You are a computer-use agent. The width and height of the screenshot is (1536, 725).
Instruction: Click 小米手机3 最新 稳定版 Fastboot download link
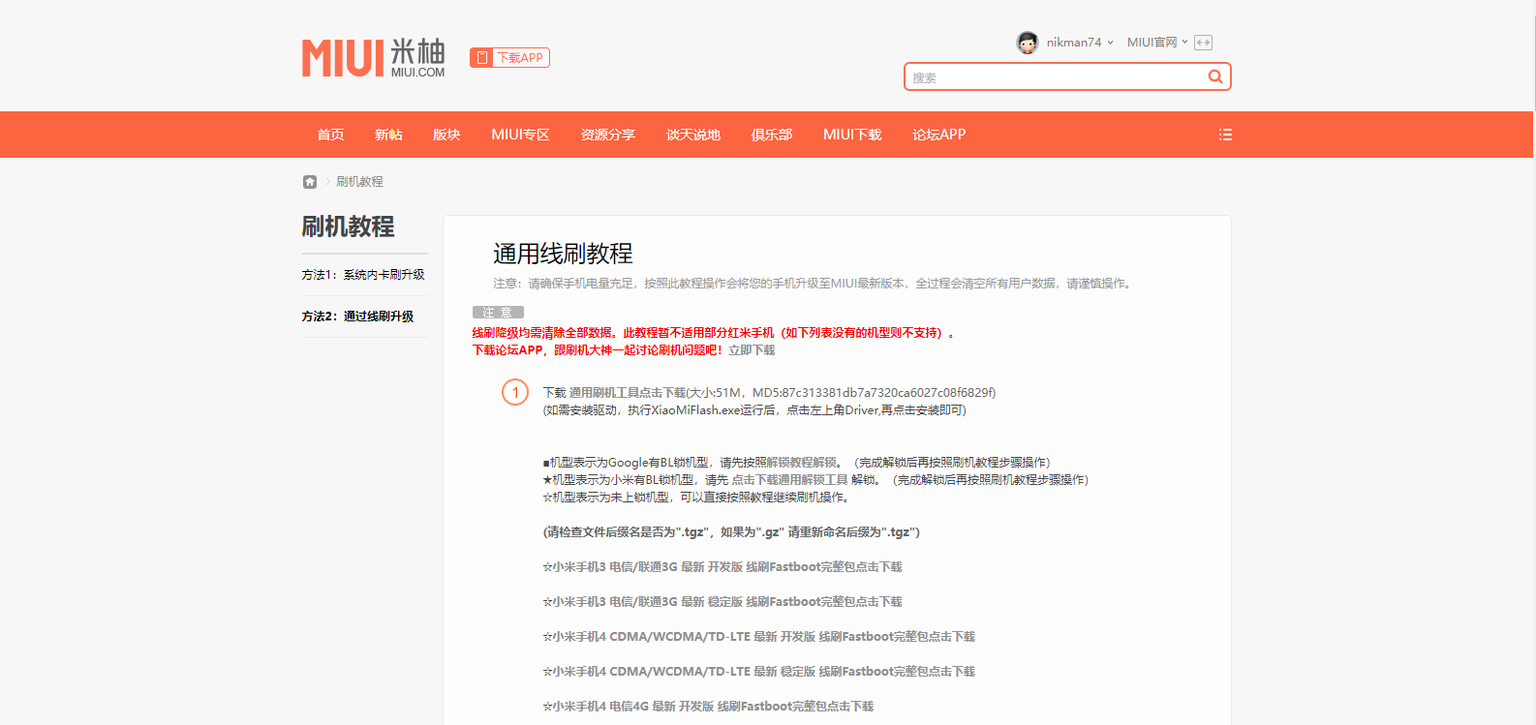point(722,602)
